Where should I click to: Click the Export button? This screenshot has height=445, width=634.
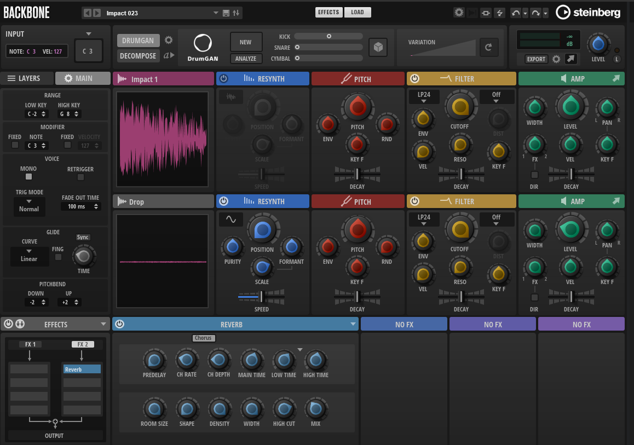(536, 59)
